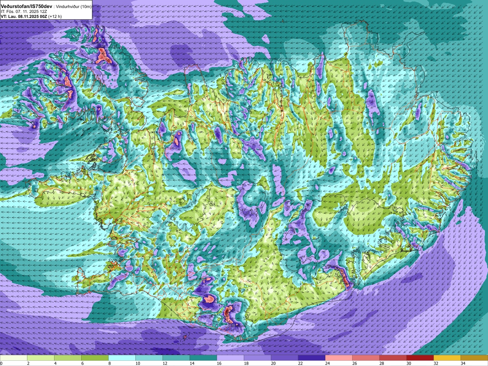This screenshot has width=488, height=366.
Task: Click the 'VT: Lau. 08.11.2025 00Z' line
Action: click(24, 16)
